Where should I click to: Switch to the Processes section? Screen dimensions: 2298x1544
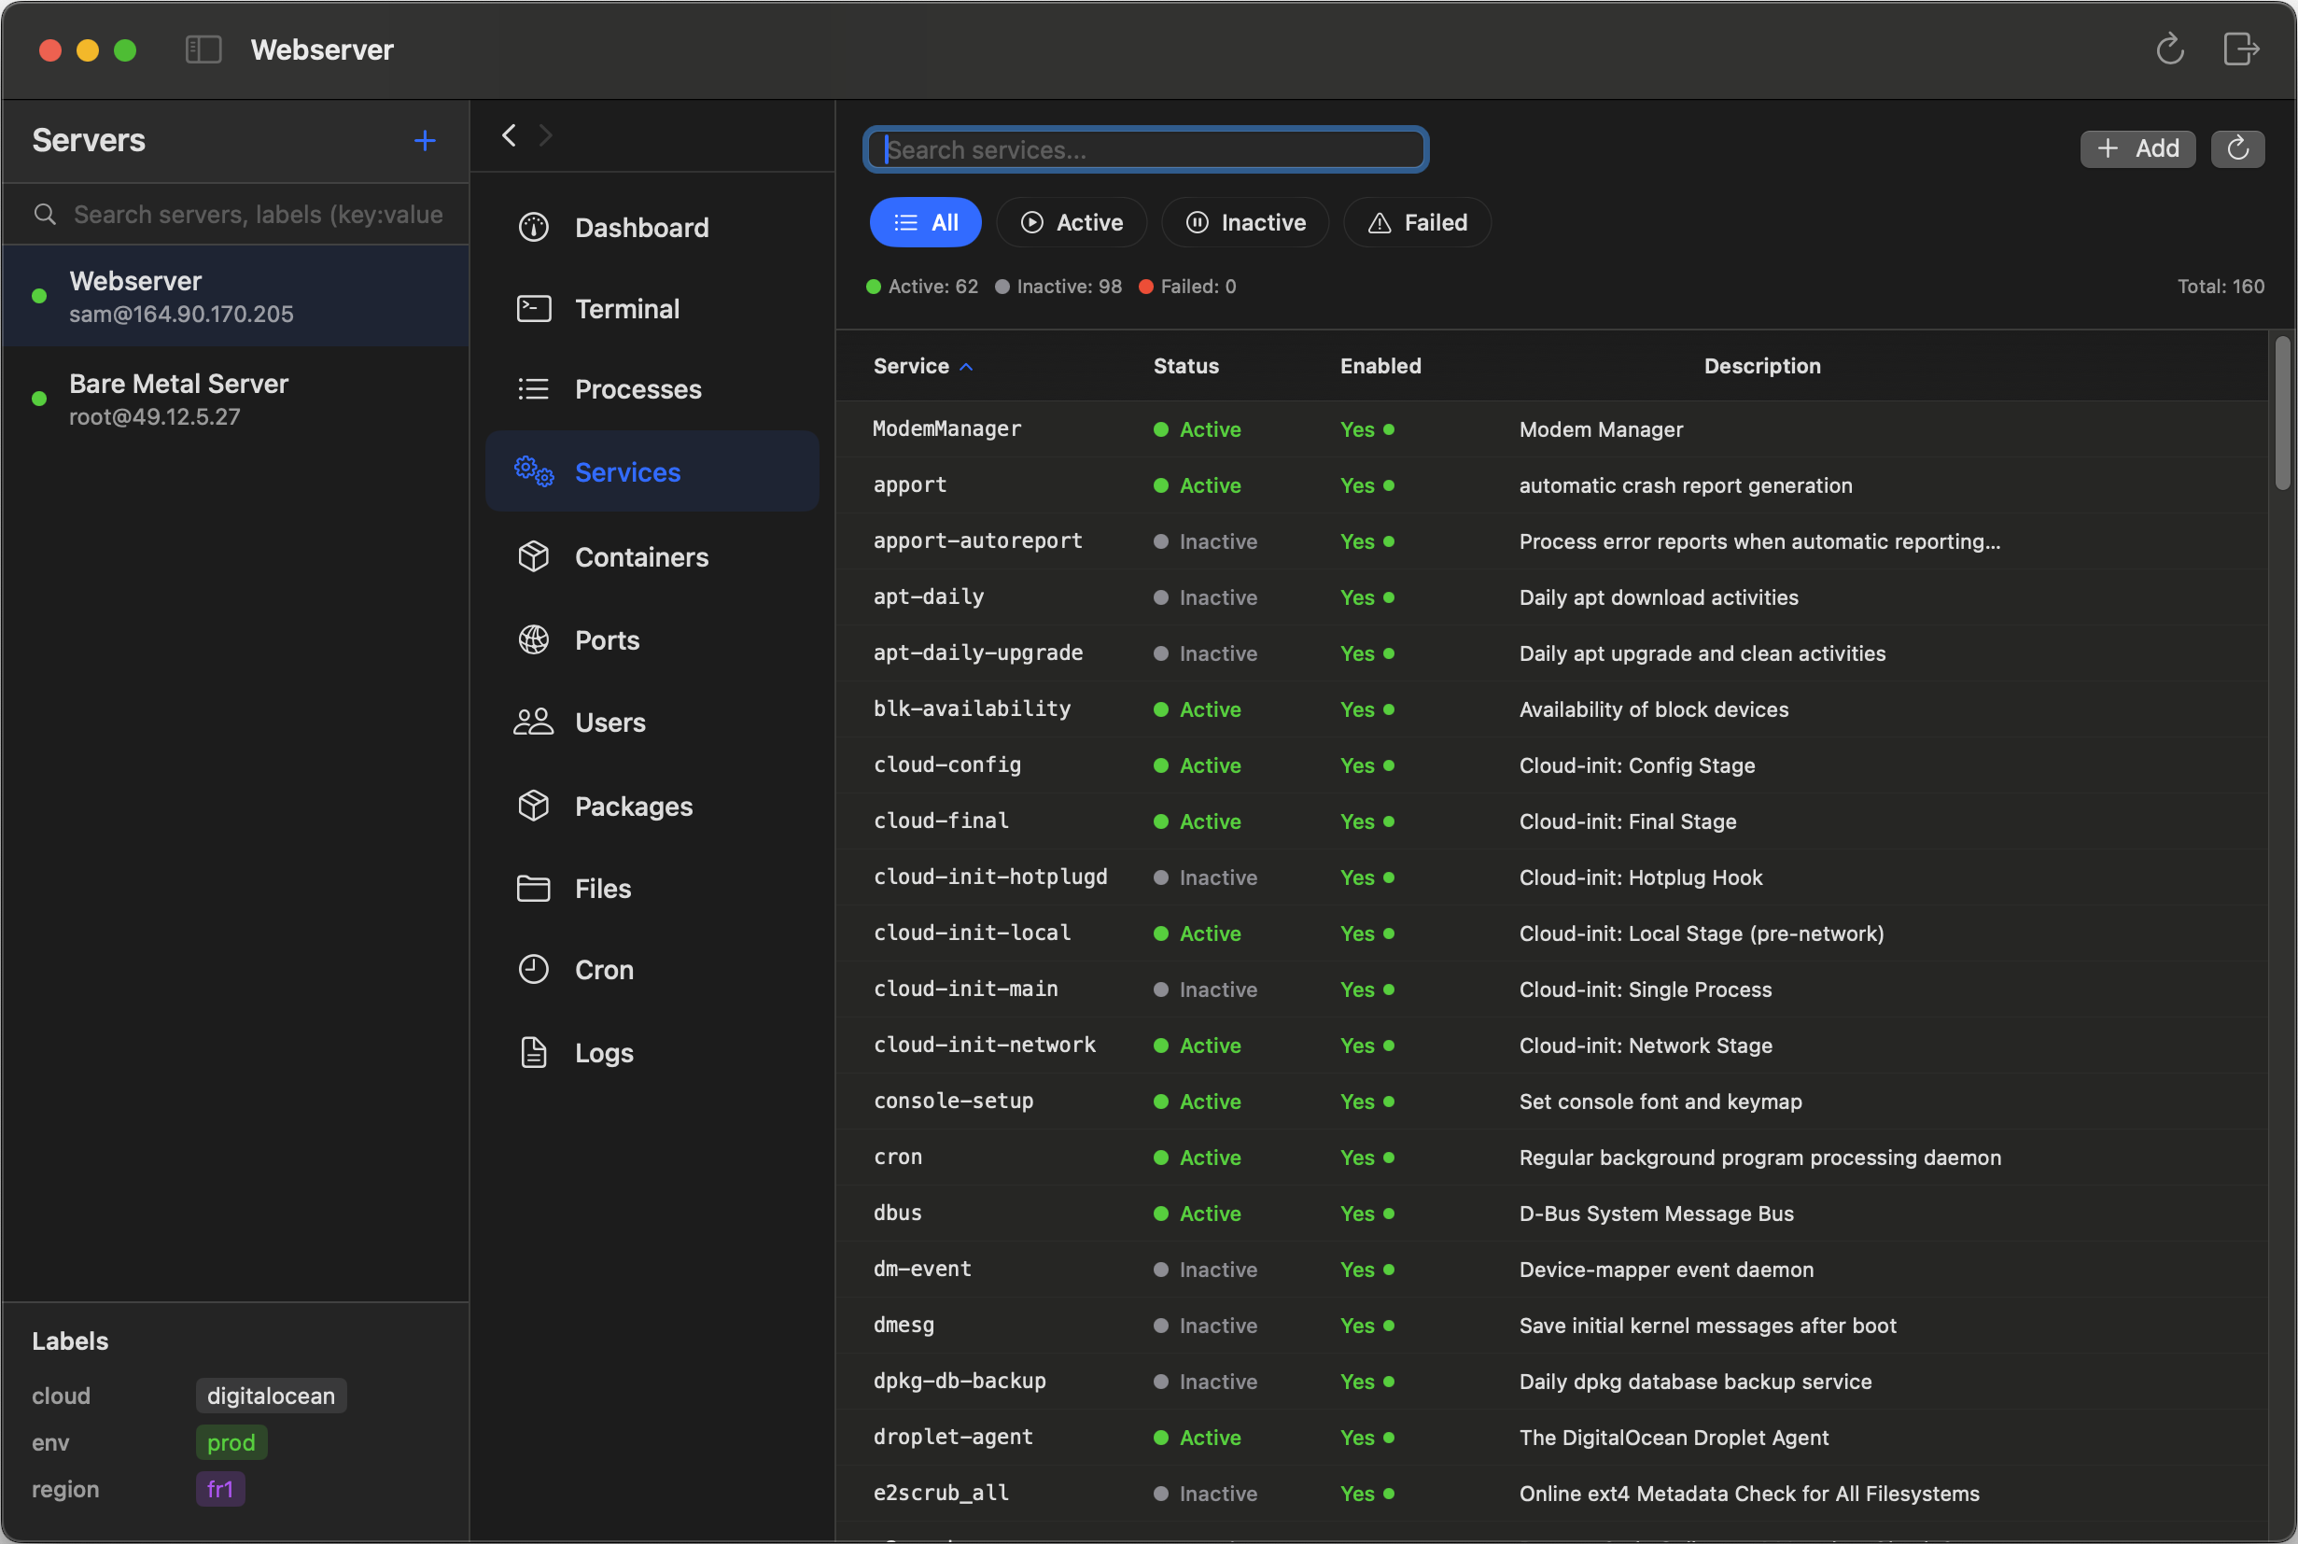click(652, 389)
